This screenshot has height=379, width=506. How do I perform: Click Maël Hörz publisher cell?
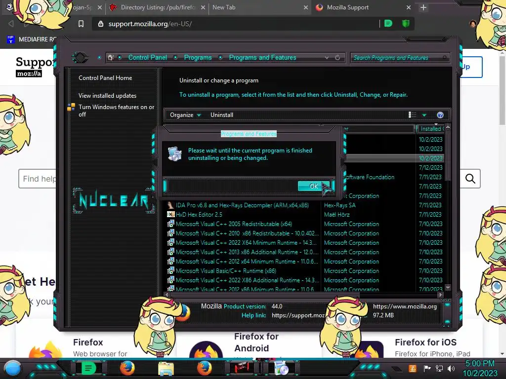pyautogui.click(x=337, y=214)
